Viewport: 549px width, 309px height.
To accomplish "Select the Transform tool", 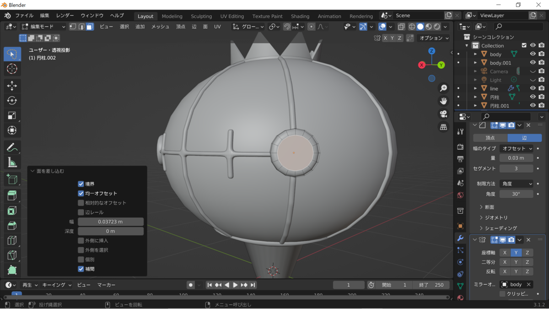I will pos(12,130).
